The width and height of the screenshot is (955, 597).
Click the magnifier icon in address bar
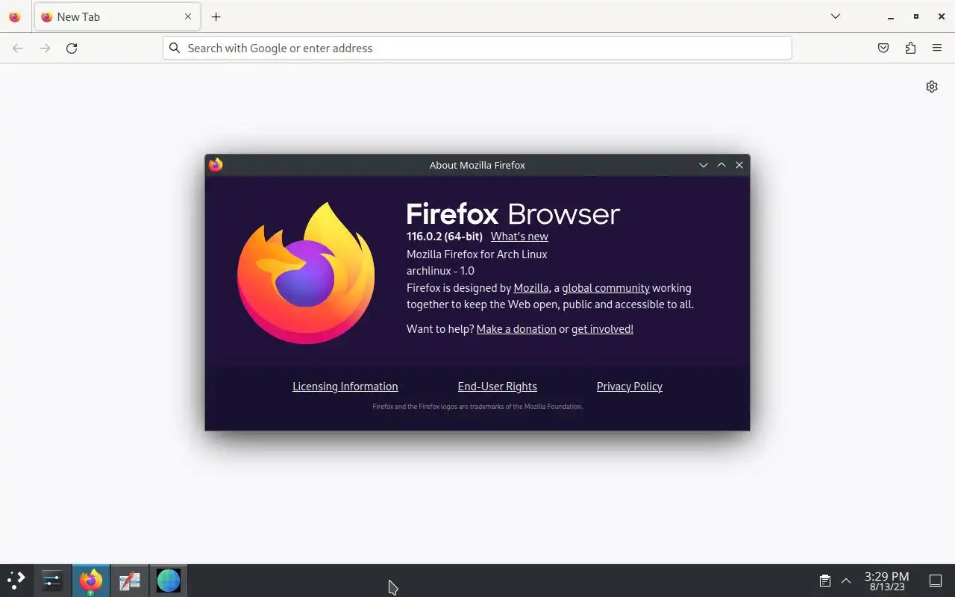175,48
